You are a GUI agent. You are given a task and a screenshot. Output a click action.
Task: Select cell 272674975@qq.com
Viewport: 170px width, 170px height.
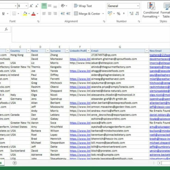(120, 55)
